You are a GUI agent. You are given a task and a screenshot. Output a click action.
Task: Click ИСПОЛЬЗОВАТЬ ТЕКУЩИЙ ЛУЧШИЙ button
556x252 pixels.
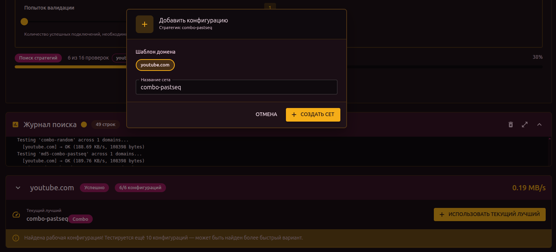coord(489,214)
